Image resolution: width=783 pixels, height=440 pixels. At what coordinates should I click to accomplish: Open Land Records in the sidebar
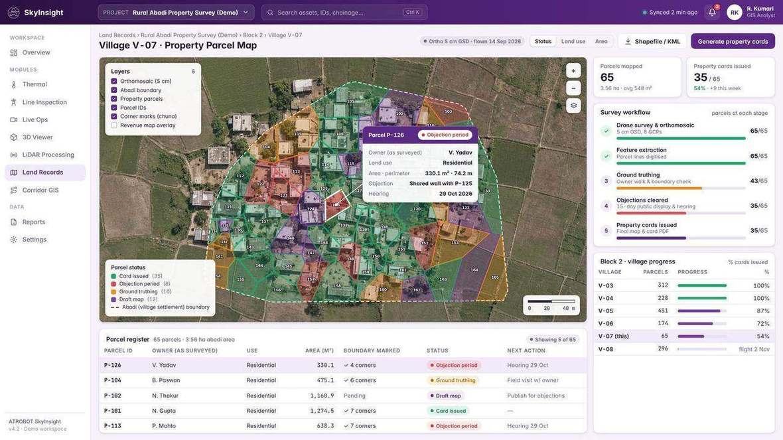pyautogui.click(x=45, y=173)
